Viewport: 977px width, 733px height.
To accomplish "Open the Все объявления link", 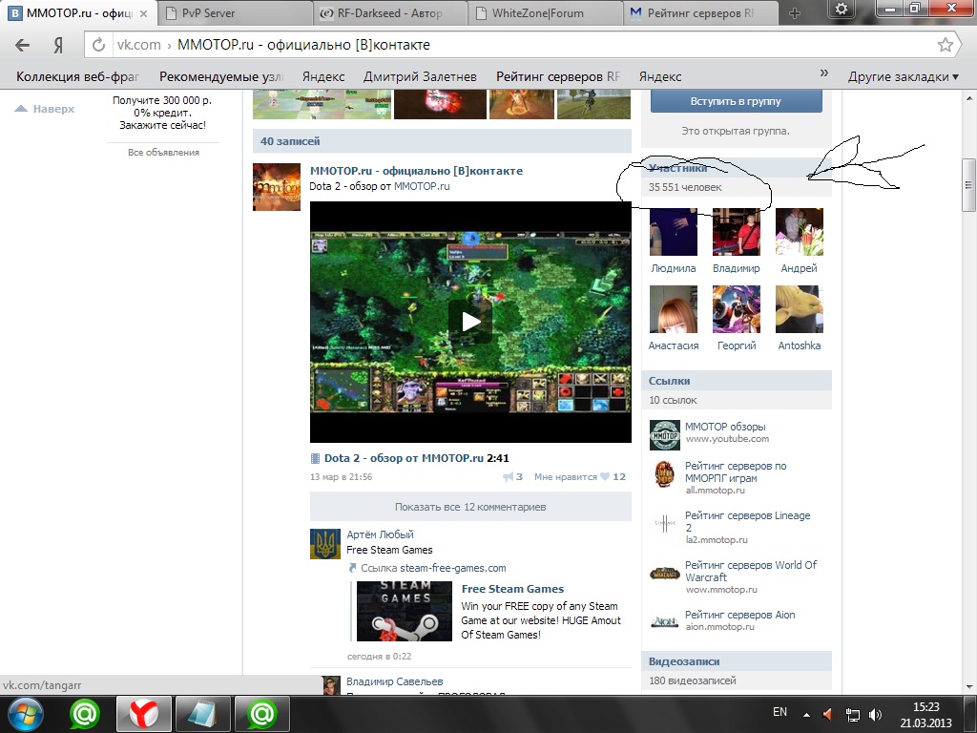I will click(163, 152).
